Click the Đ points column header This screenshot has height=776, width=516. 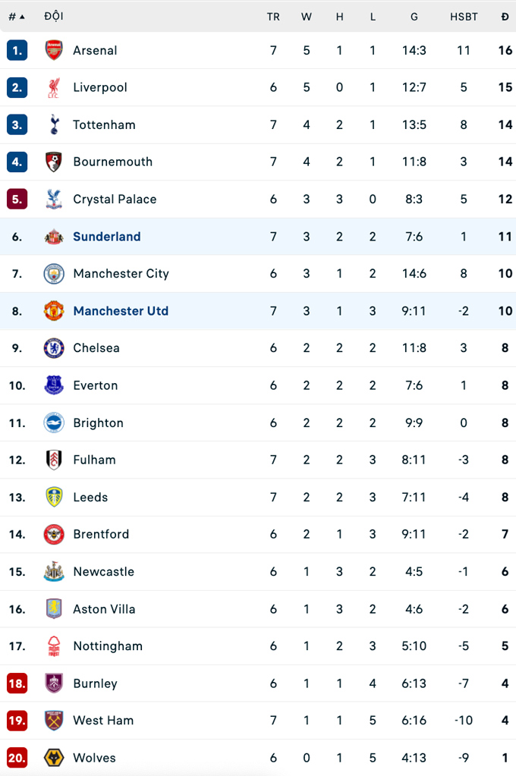[x=505, y=17]
